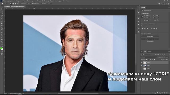Add layer style fx icon
The height and width of the screenshot is (95, 170).
(155, 93)
